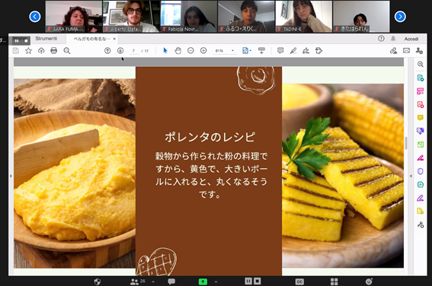Go to previous page arrow
Viewport: 432px width, 286px height.
click(x=107, y=51)
